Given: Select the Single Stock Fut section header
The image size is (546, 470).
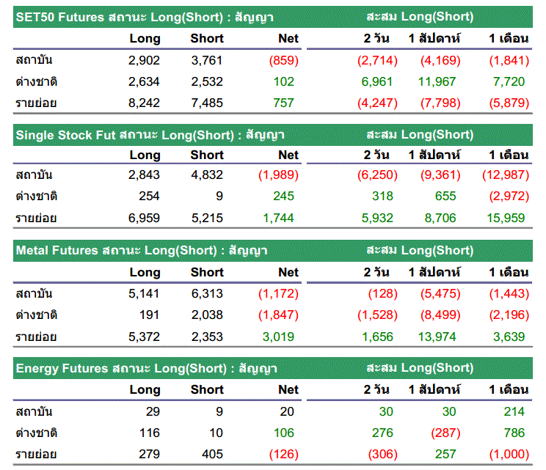Looking at the screenshot, I should point(150,135).
